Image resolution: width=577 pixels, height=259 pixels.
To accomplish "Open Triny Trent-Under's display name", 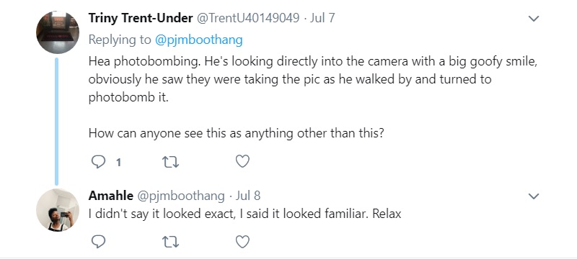I will [x=141, y=18].
